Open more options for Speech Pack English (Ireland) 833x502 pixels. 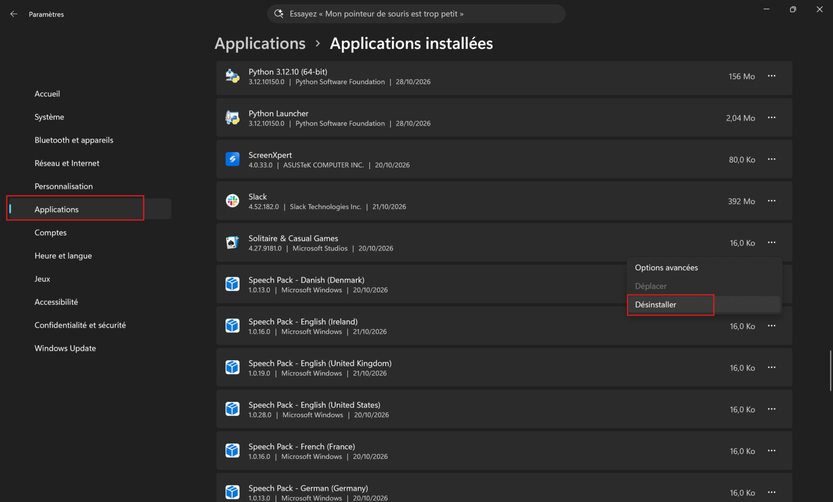772,326
